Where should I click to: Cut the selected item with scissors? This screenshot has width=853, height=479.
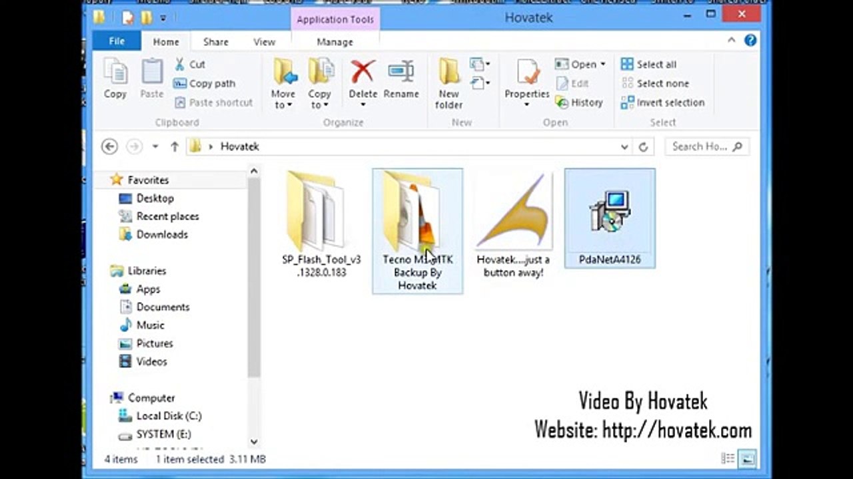(x=189, y=65)
